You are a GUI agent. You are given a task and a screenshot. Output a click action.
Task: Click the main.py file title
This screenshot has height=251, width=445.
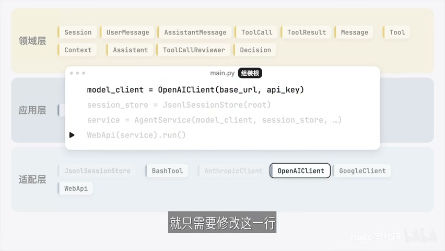222,73
